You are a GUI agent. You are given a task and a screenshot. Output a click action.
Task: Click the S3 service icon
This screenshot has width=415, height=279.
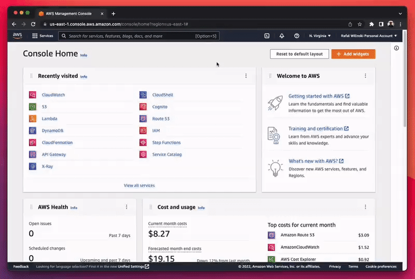tap(33, 107)
